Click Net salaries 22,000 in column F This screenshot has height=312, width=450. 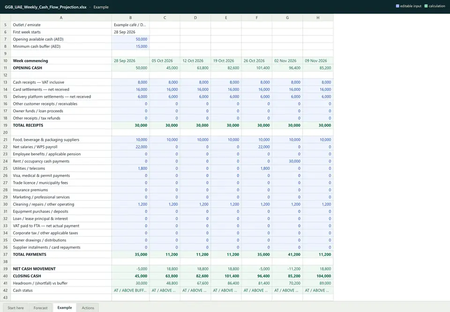(x=257, y=147)
